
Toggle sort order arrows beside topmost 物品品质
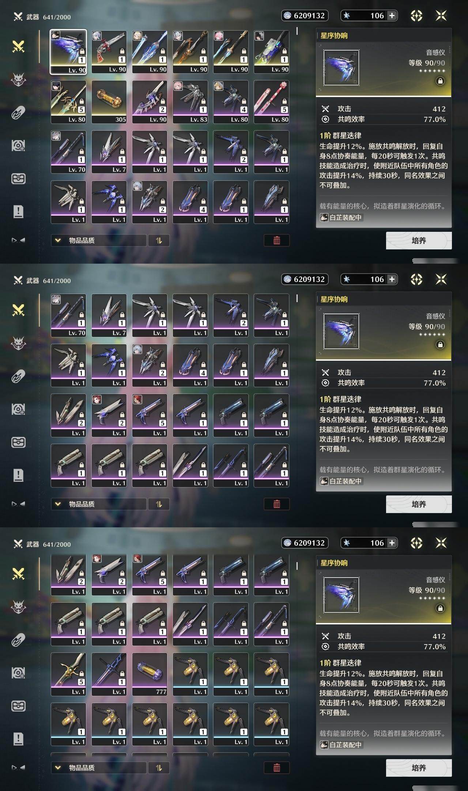point(159,241)
